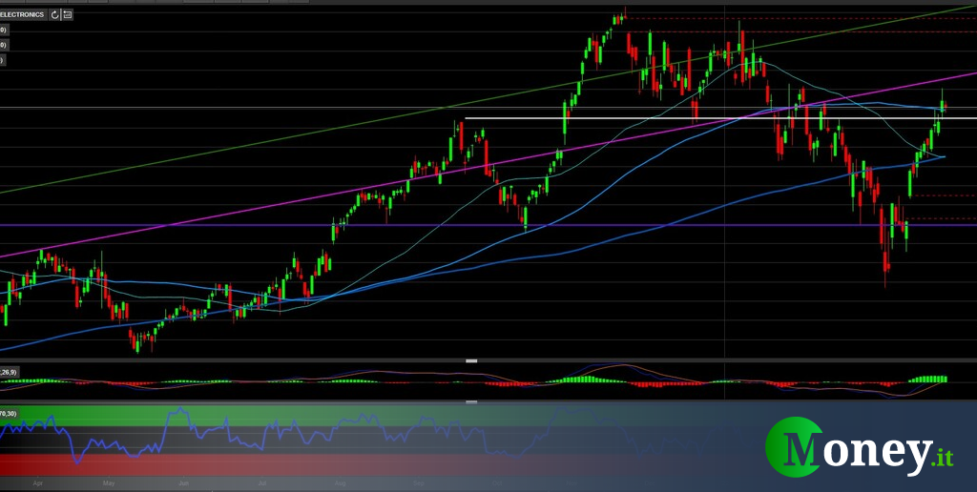Open chart settings icon beside refresh
The image size is (977, 492).
click(68, 14)
